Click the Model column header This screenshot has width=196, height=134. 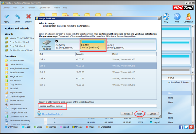tap(134, 54)
